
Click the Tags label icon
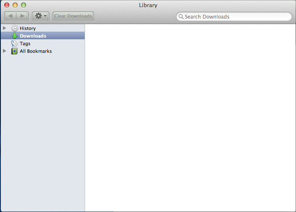(14, 43)
